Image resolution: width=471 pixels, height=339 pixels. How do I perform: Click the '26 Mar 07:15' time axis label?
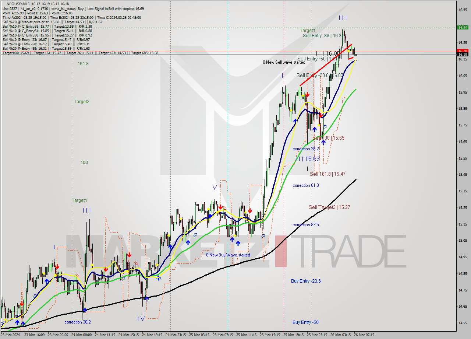364,335
